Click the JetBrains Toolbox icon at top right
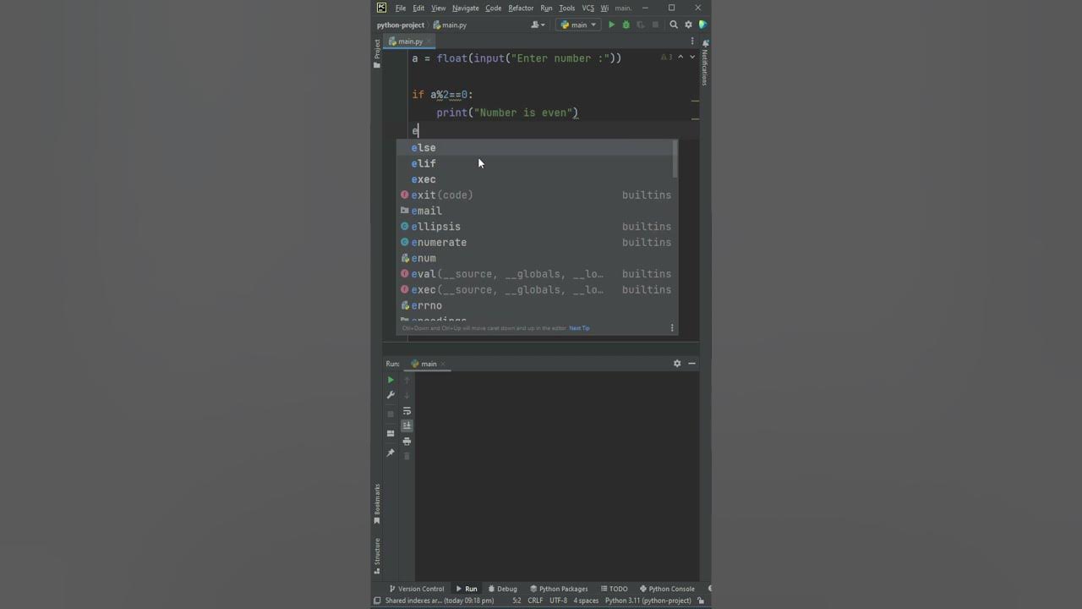 click(702, 25)
